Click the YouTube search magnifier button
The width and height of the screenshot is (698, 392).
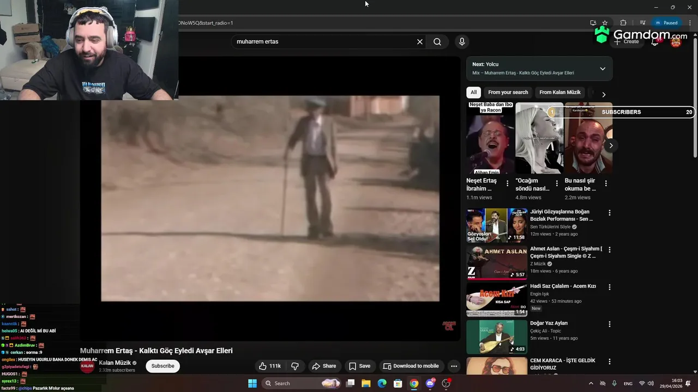(x=437, y=41)
